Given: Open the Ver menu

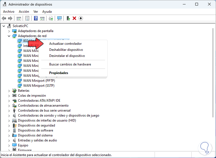Looking at the screenshot, I should 36,12.
